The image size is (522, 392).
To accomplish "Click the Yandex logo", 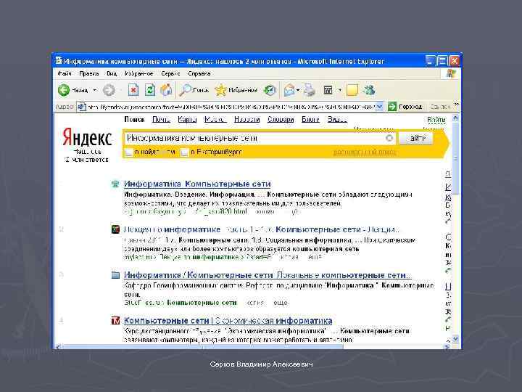I will 87,137.
